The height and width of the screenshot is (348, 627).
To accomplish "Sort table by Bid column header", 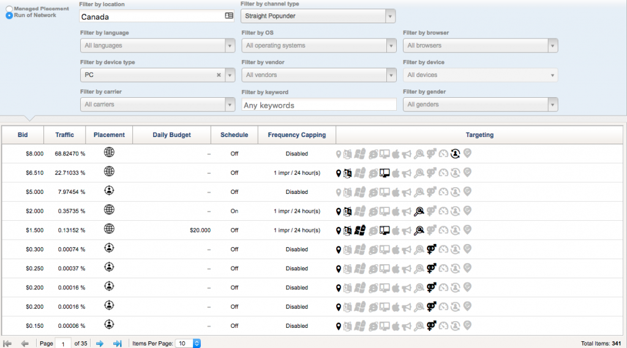I will pyautogui.click(x=22, y=135).
